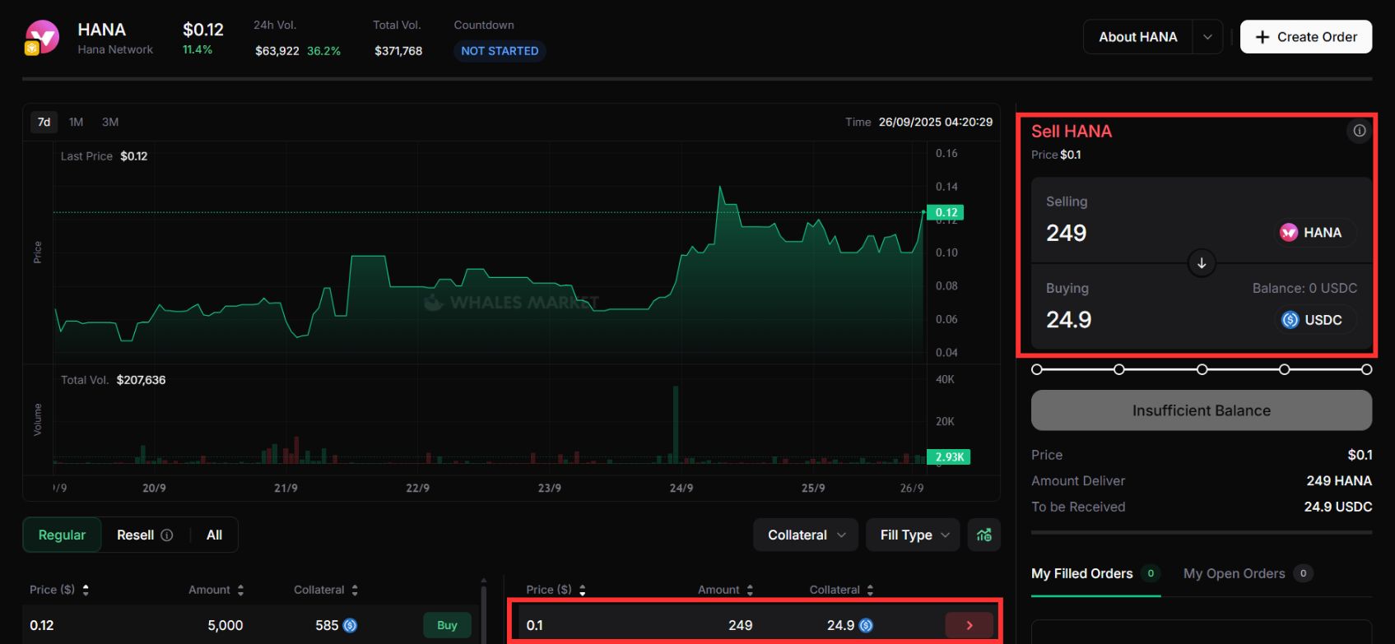Screen dimensions: 1395x644
Task: Set amount slider to 75% point
Action: click(x=1285, y=370)
